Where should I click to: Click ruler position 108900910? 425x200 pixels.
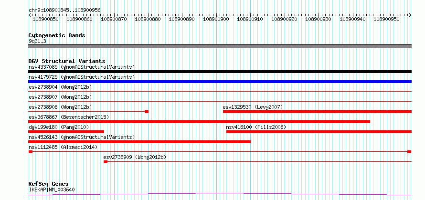pos(250,19)
